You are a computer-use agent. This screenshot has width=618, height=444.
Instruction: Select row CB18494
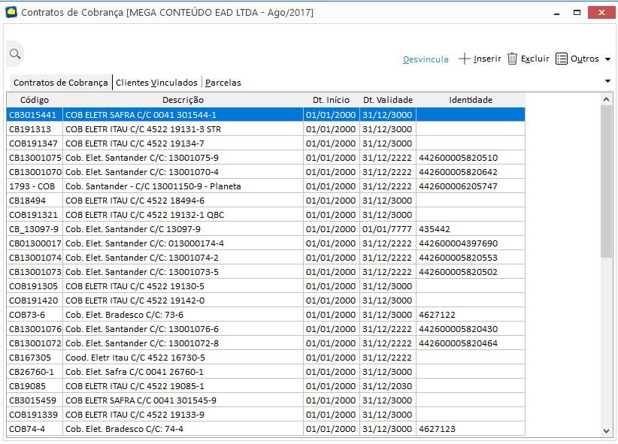[265, 201]
